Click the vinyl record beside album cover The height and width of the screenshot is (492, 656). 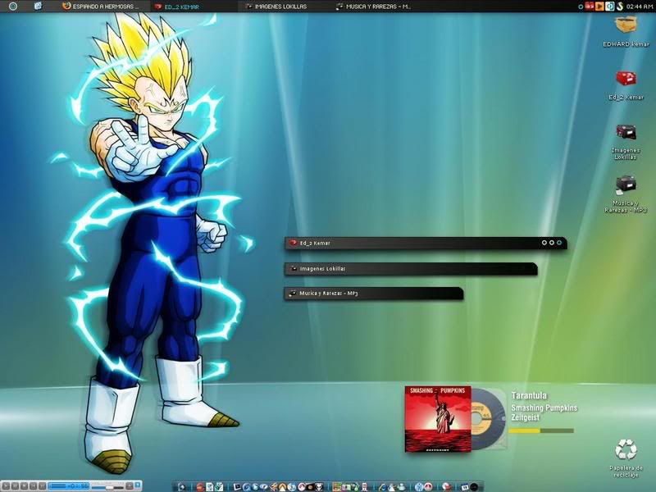489,419
